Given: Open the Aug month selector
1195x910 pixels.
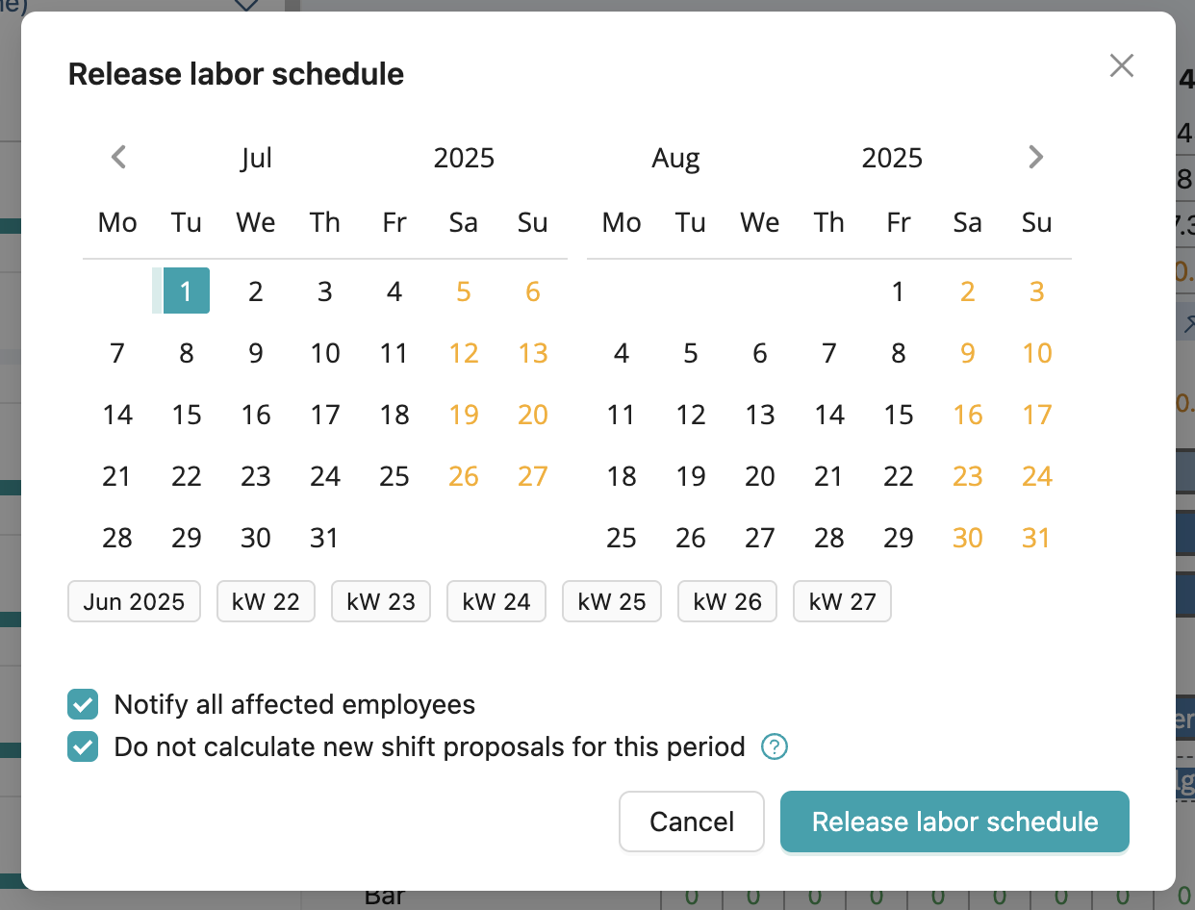Looking at the screenshot, I should (675, 158).
